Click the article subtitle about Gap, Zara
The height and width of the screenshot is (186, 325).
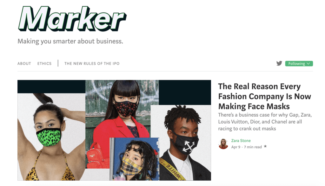point(265,122)
